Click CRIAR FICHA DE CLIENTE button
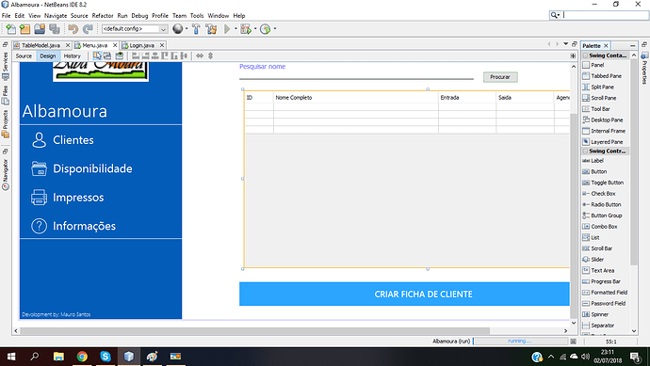The width and height of the screenshot is (650, 366). click(404, 294)
